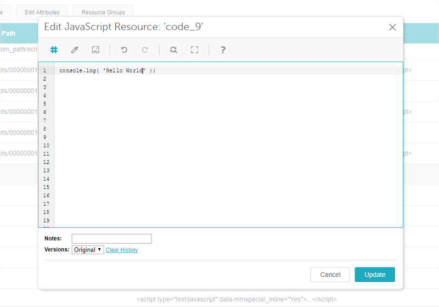Click the Update button
Image resolution: width=439 pixels, height=307 pixels.
click(x=375, y=275)
